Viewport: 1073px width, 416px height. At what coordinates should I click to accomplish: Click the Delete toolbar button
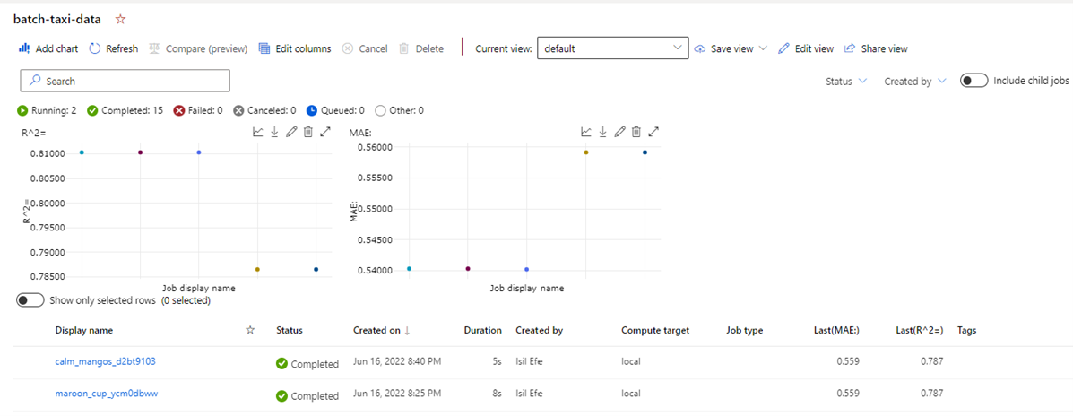point(420,48)
